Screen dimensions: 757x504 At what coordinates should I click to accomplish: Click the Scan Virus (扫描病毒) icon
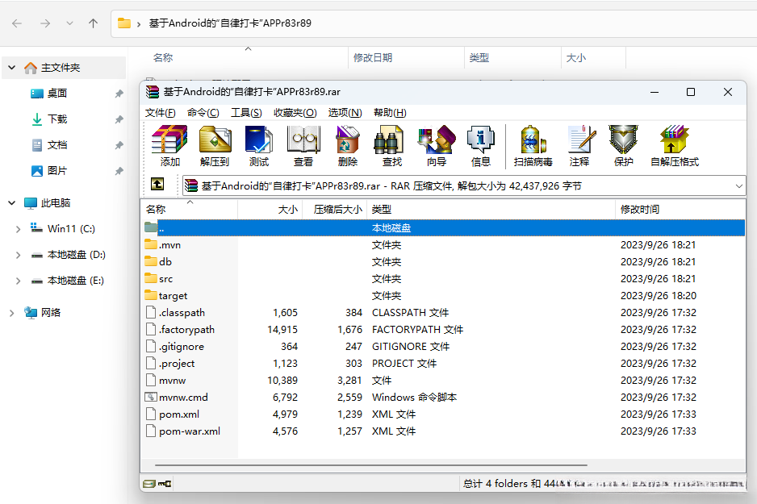[x=533, y=145]
